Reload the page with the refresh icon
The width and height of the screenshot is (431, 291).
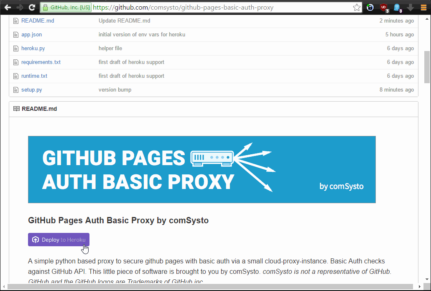pos(32,8)
